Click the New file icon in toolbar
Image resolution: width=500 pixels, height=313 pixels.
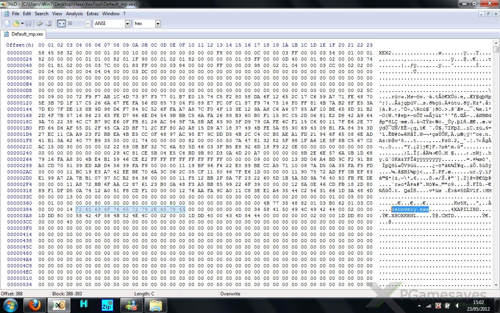[x=7, y=23]
